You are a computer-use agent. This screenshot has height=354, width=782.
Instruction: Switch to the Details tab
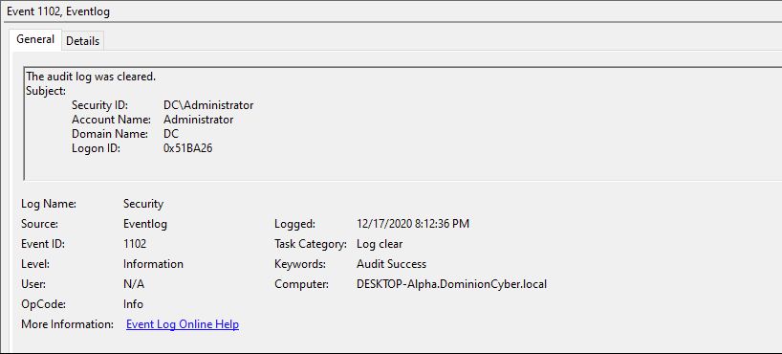tap(83, 41)
